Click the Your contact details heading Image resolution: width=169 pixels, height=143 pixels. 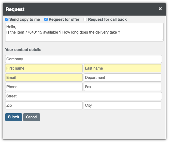23,50
